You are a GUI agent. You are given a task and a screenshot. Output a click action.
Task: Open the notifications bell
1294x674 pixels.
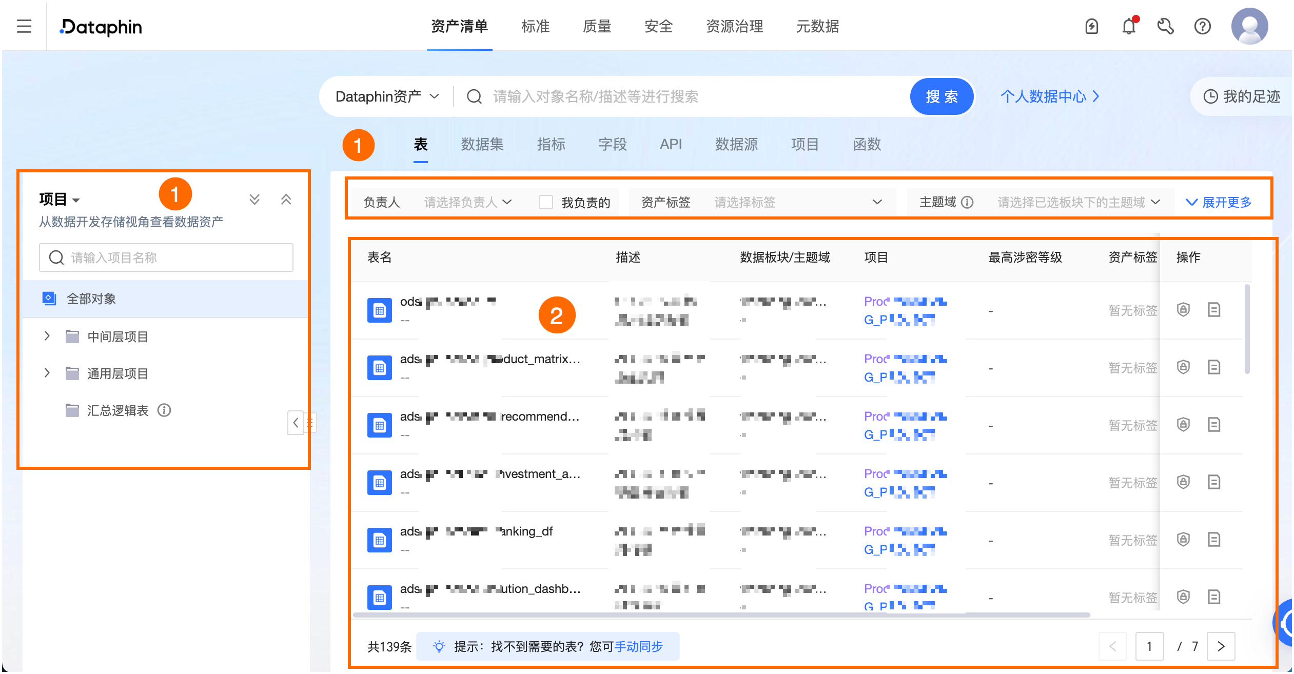[1129, 26]
